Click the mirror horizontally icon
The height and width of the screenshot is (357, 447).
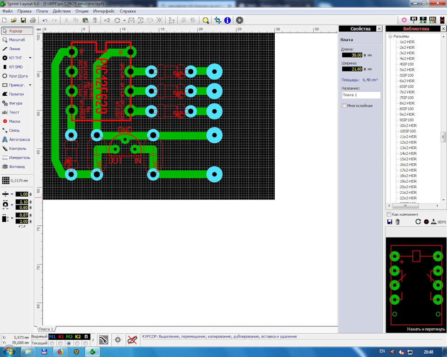coord(131,20)
